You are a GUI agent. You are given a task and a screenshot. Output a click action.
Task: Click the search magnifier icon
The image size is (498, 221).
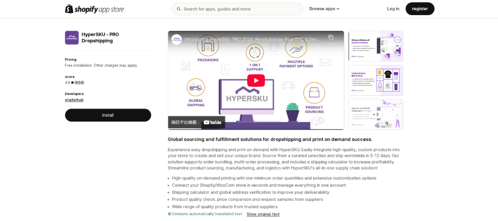pyautogui.click(x=178, y=9)
